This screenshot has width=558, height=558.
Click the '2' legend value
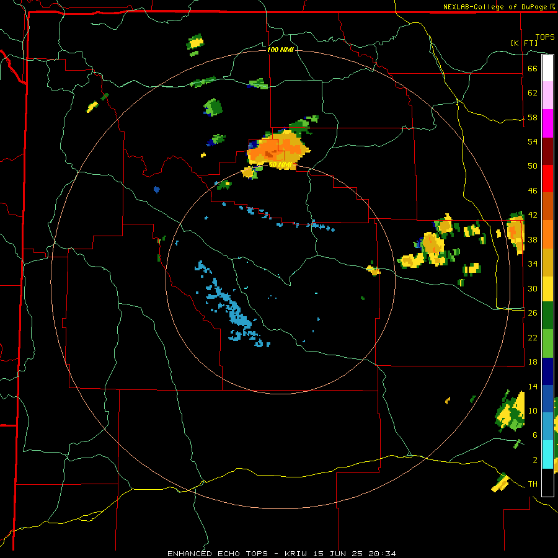coord(534,460)
